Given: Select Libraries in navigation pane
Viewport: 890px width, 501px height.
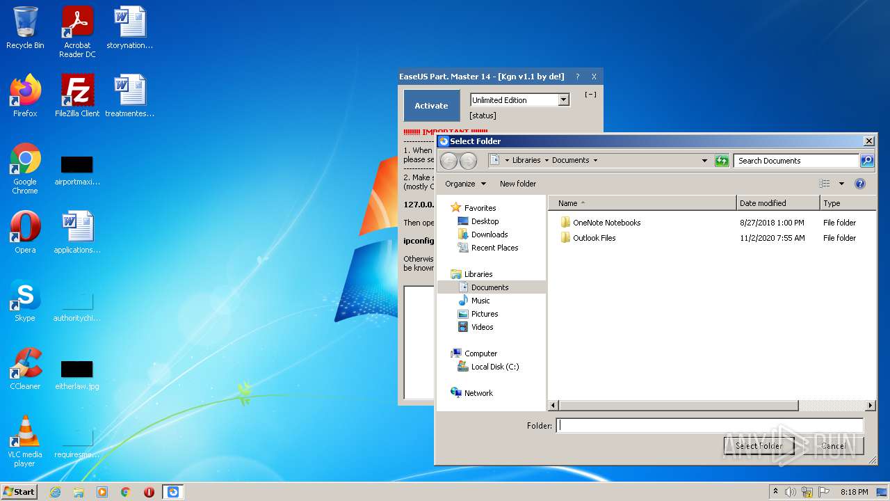Looking at the screenshot, I should point(478,274).
